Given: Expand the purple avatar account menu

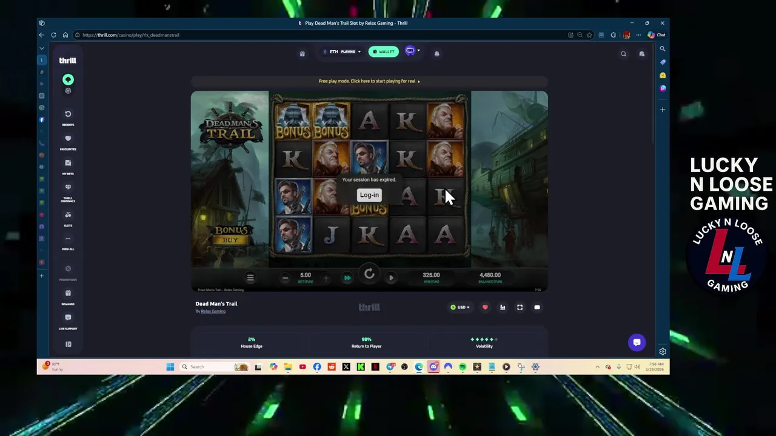Looking at the screenshot, I should click(x=412, y=51).
